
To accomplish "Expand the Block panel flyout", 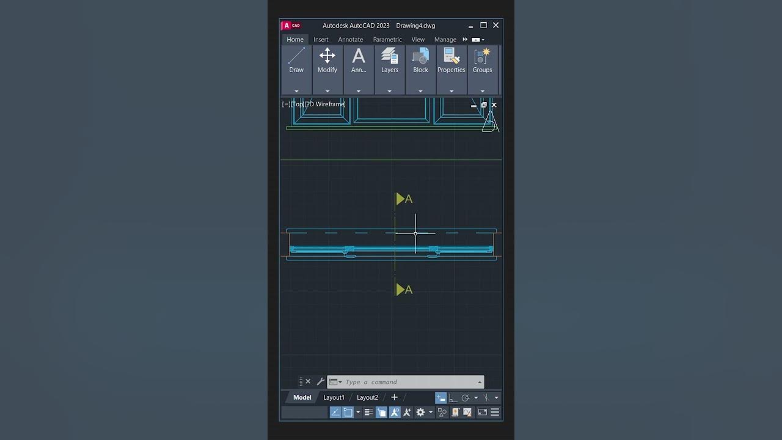I will pyautogui.click(x=420, y=91).
